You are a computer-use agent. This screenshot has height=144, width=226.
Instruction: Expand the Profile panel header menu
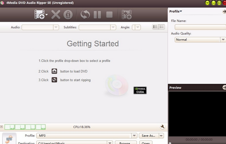175,11
